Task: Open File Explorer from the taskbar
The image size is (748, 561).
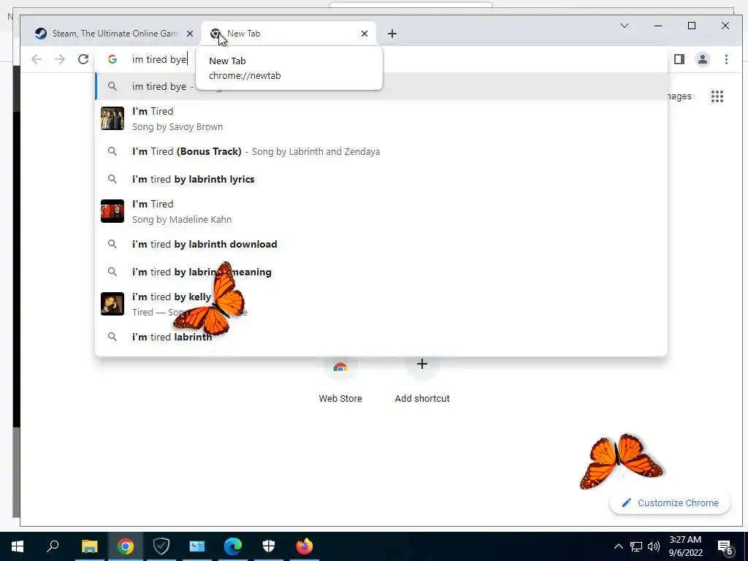Action: (89, 546)
